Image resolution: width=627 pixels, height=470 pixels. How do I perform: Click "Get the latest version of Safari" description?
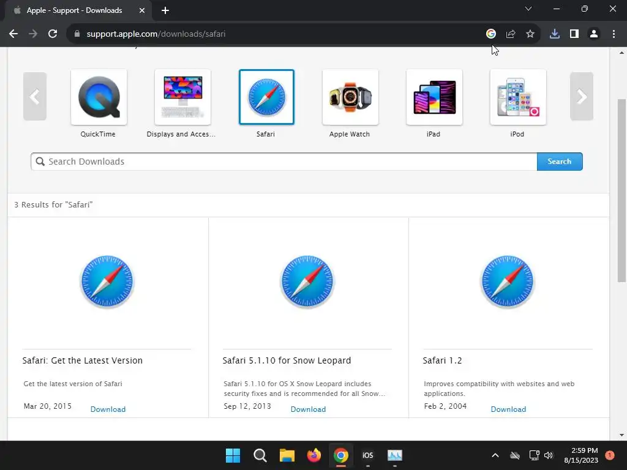(73, 384)
